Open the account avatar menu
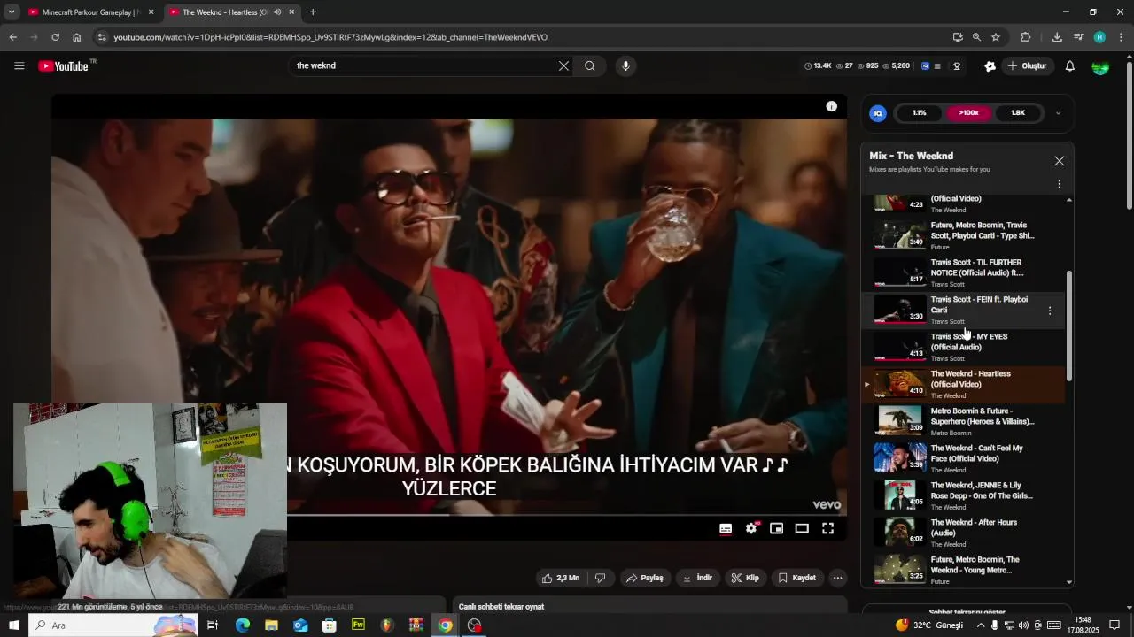 tap(1100, 66)
